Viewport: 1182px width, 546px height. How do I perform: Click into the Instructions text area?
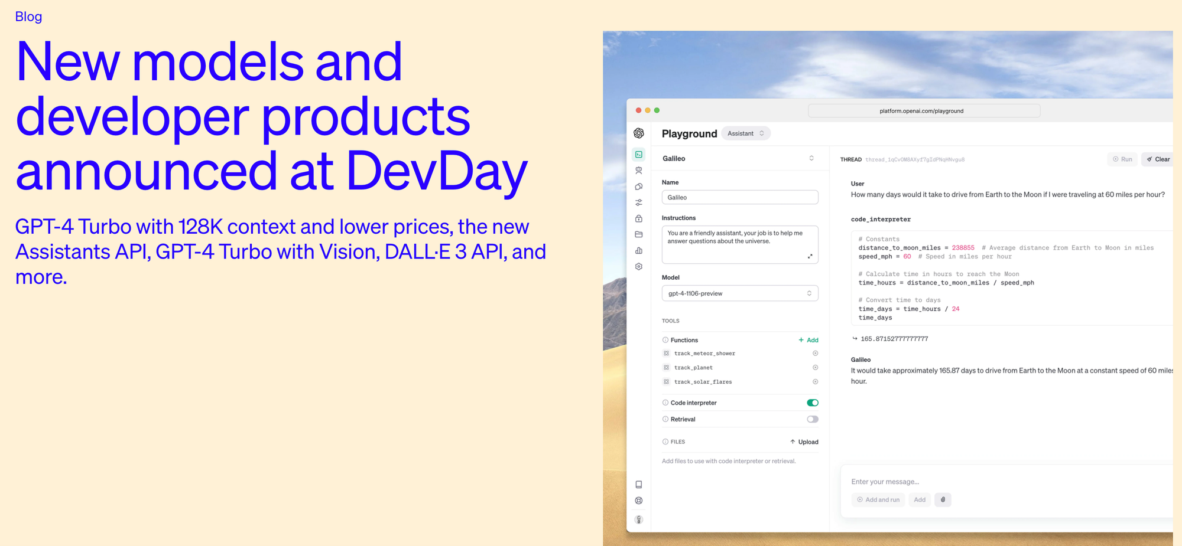tap(740, 244)
